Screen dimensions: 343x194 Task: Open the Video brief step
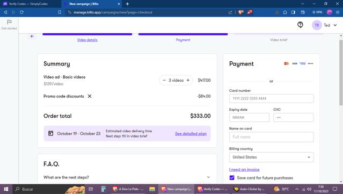pyautogui.click(x=279, y=40)
